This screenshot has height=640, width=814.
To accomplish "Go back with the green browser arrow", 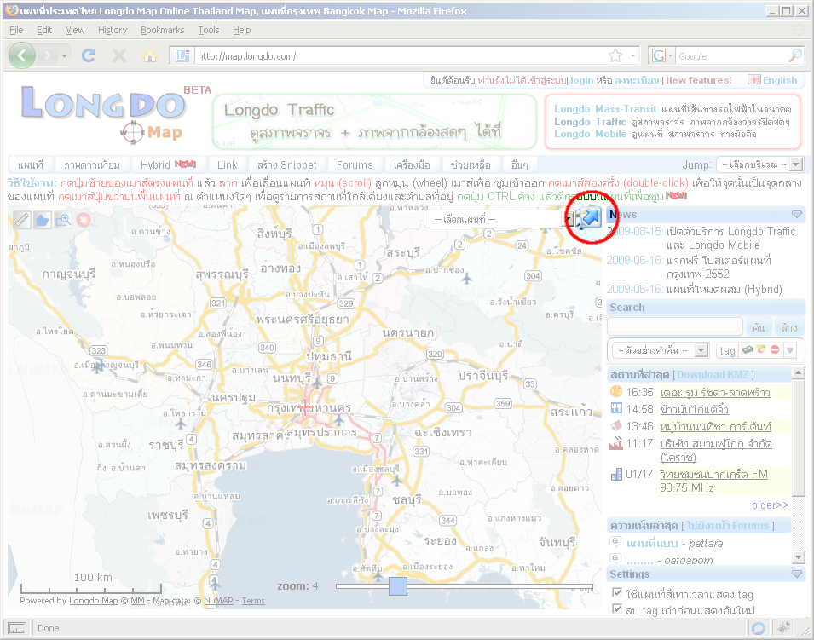I will pos(22,55).
